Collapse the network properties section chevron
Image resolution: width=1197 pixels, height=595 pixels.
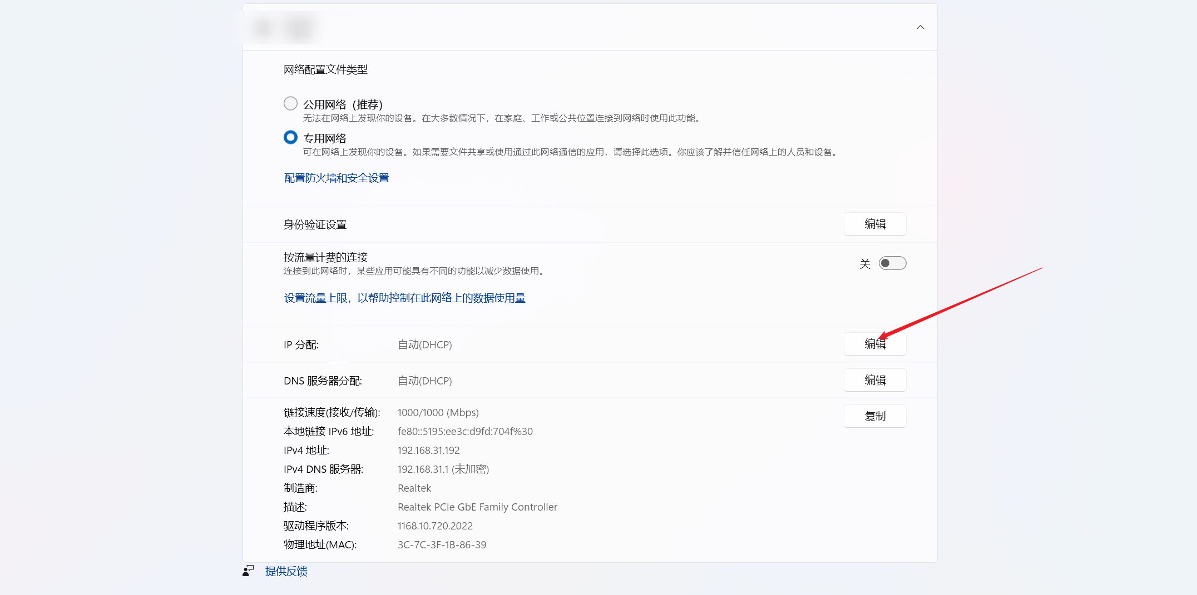point(920,27)
